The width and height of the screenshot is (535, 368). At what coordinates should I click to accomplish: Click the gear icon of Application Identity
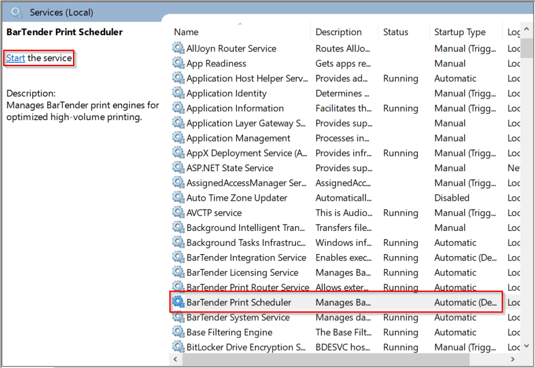[x=179, y=93]
